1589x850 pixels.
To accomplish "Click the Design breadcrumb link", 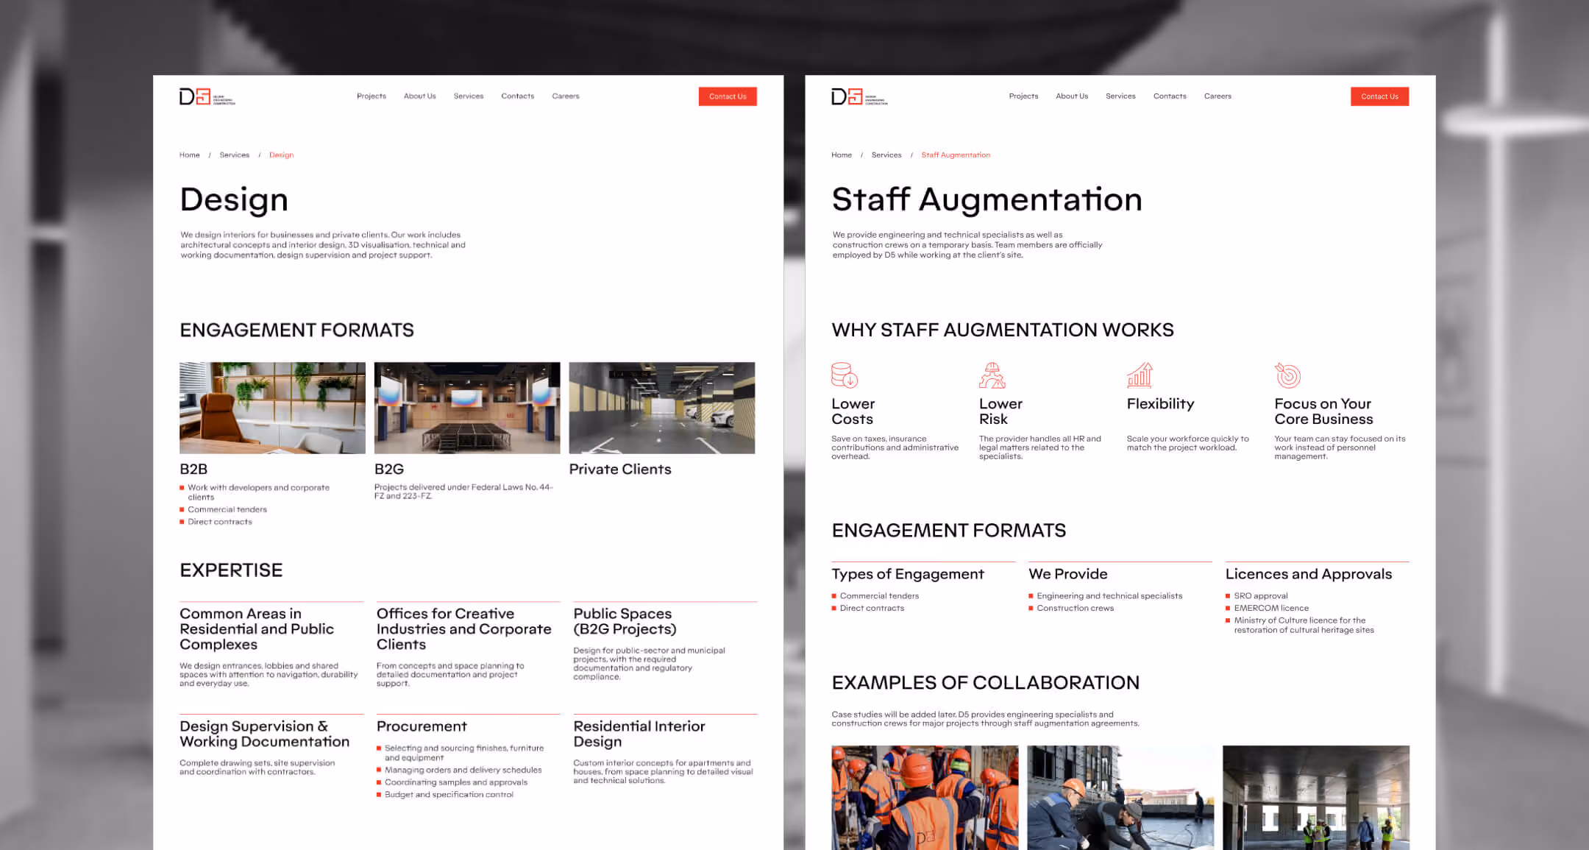I will 281,155.
